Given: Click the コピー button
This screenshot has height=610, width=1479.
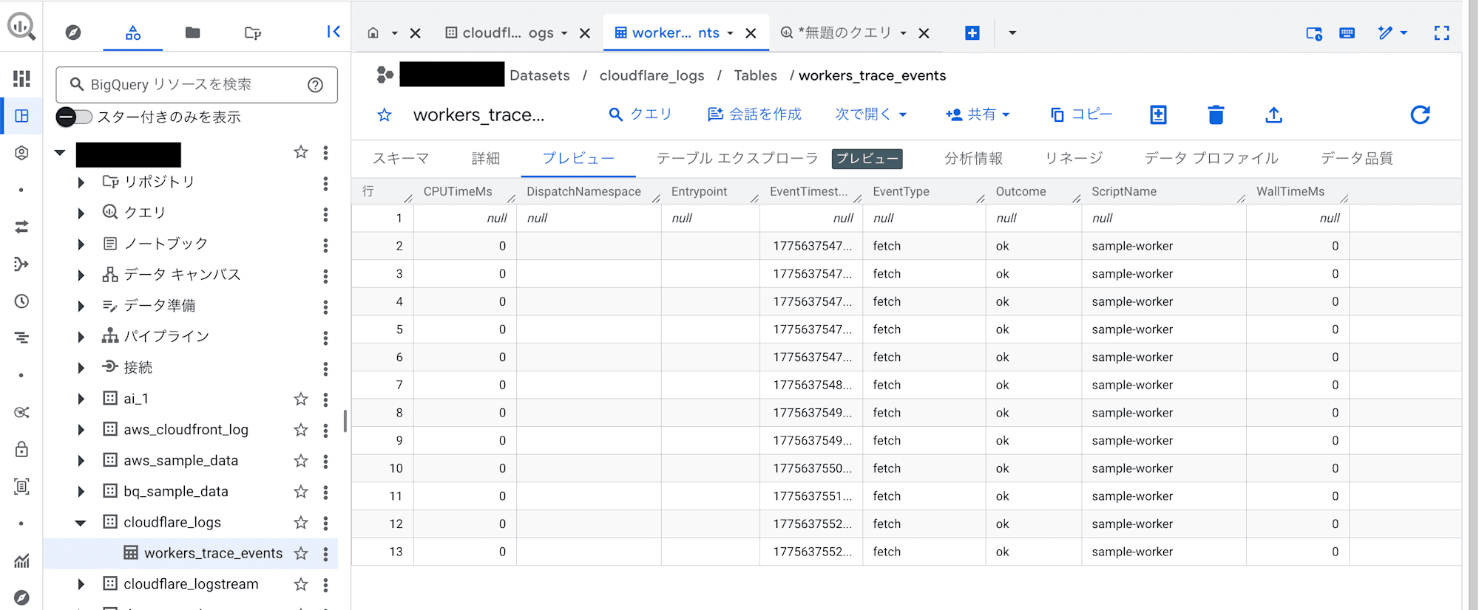Looking at the screenshot, I should coord(1081,114).
